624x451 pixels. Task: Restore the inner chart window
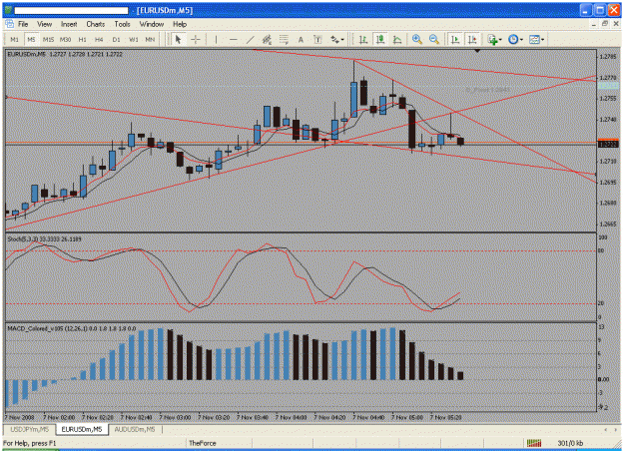(604, 24)
